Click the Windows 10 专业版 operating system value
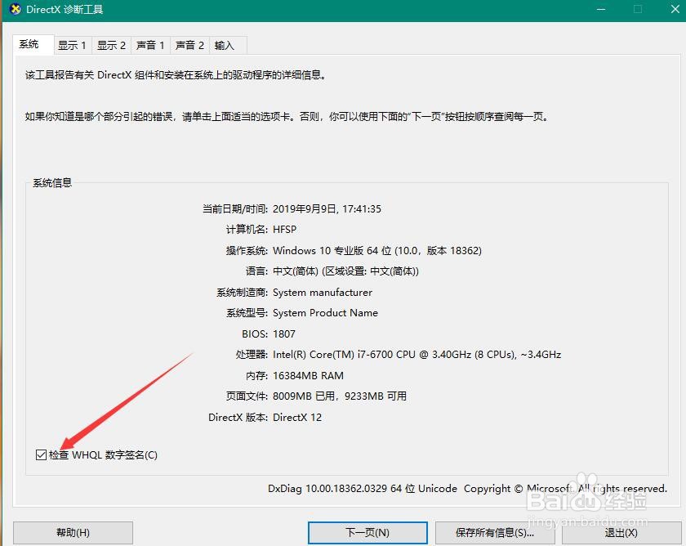This screenshot has width=686, height=546. click(x=377, y=250)
